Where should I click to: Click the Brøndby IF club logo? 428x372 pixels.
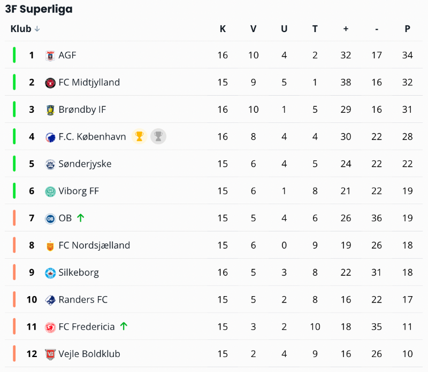50,110
